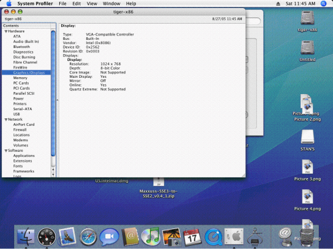Select Audio (Built In) entry

pyautogui.click(x=26, y=42)
